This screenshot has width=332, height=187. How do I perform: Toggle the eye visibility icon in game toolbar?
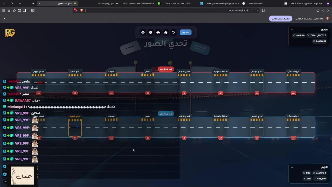click(143, 32)
